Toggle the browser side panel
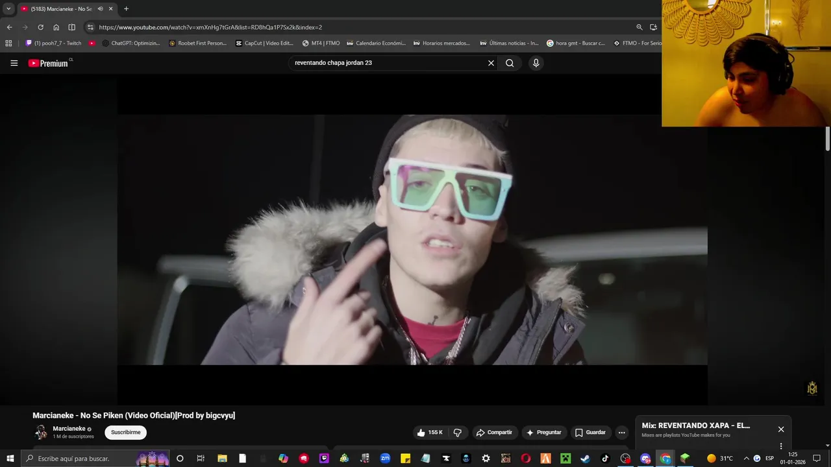 [x=71, y=27]
